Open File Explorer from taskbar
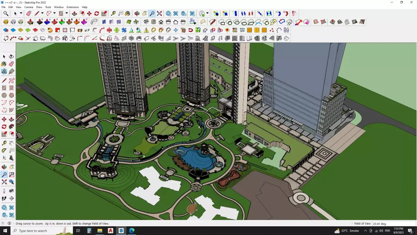Screen dimensions: 417x235 [x=100, y=230]
